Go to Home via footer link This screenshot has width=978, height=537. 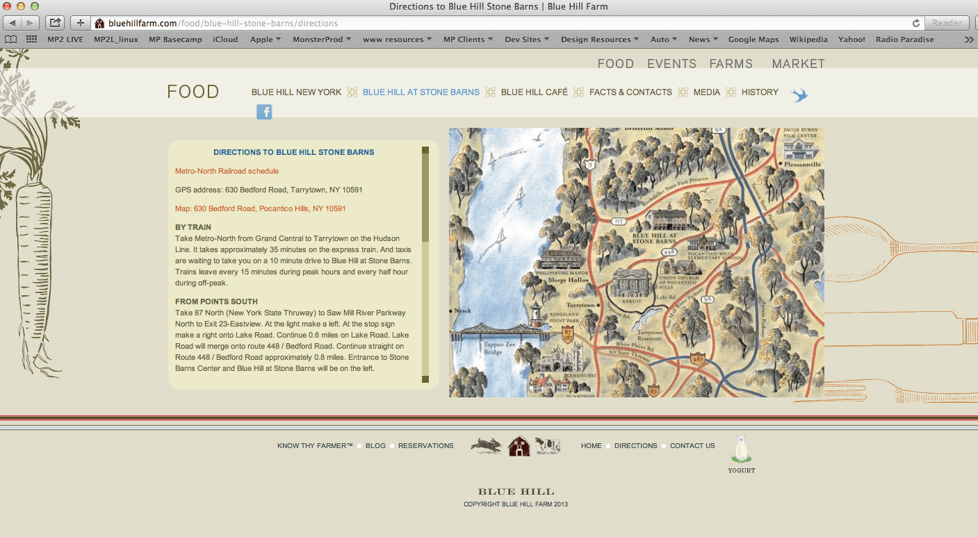592,446
